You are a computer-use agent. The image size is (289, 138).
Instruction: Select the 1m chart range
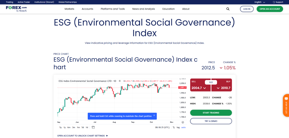click(x=78, y=127)
